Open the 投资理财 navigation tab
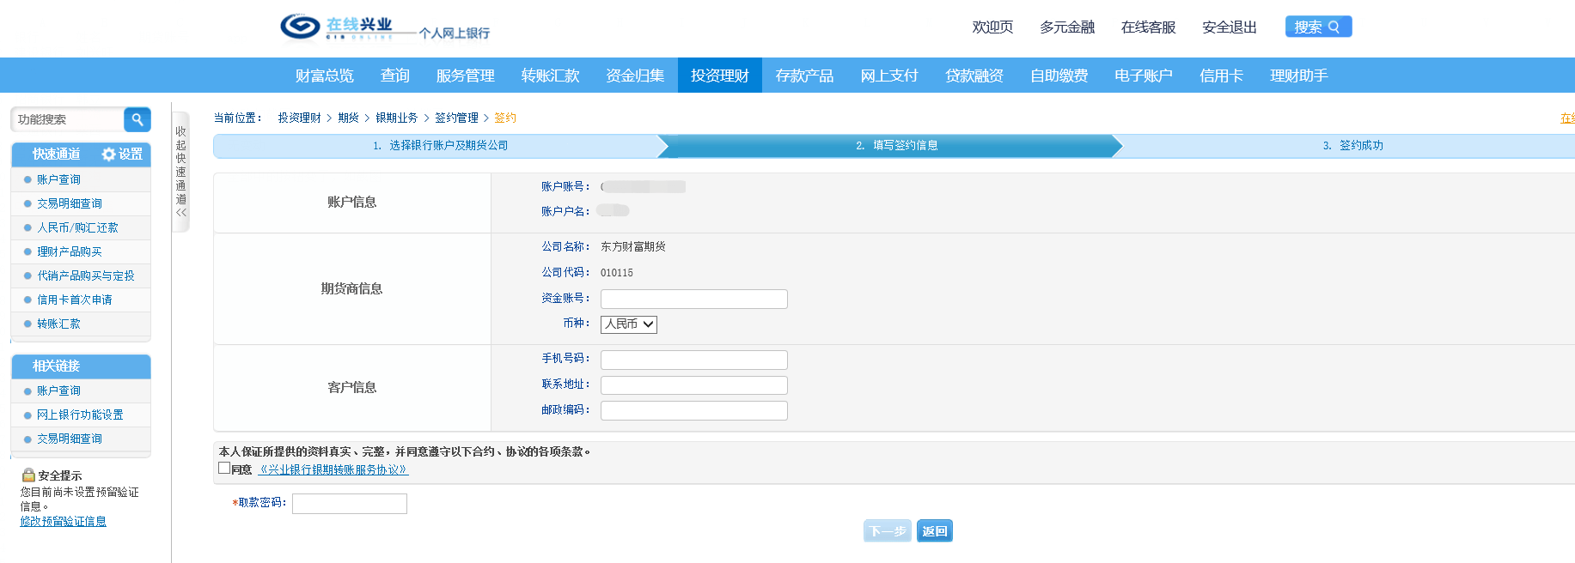This screenshot has height=563, width=1575. pyautogui.click(x=719, y=76)
